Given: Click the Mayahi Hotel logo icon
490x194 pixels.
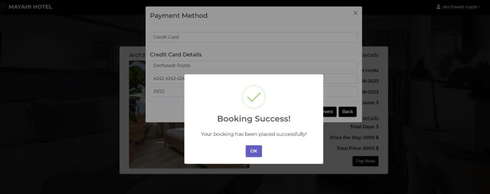Looking at the screenshot, I should pyautogui.click(x=3, y=7).
